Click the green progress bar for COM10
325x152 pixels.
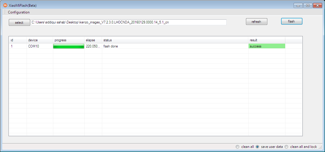coord(69,46)
